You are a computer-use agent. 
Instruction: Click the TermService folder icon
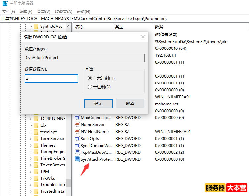[x=36, y=138]
